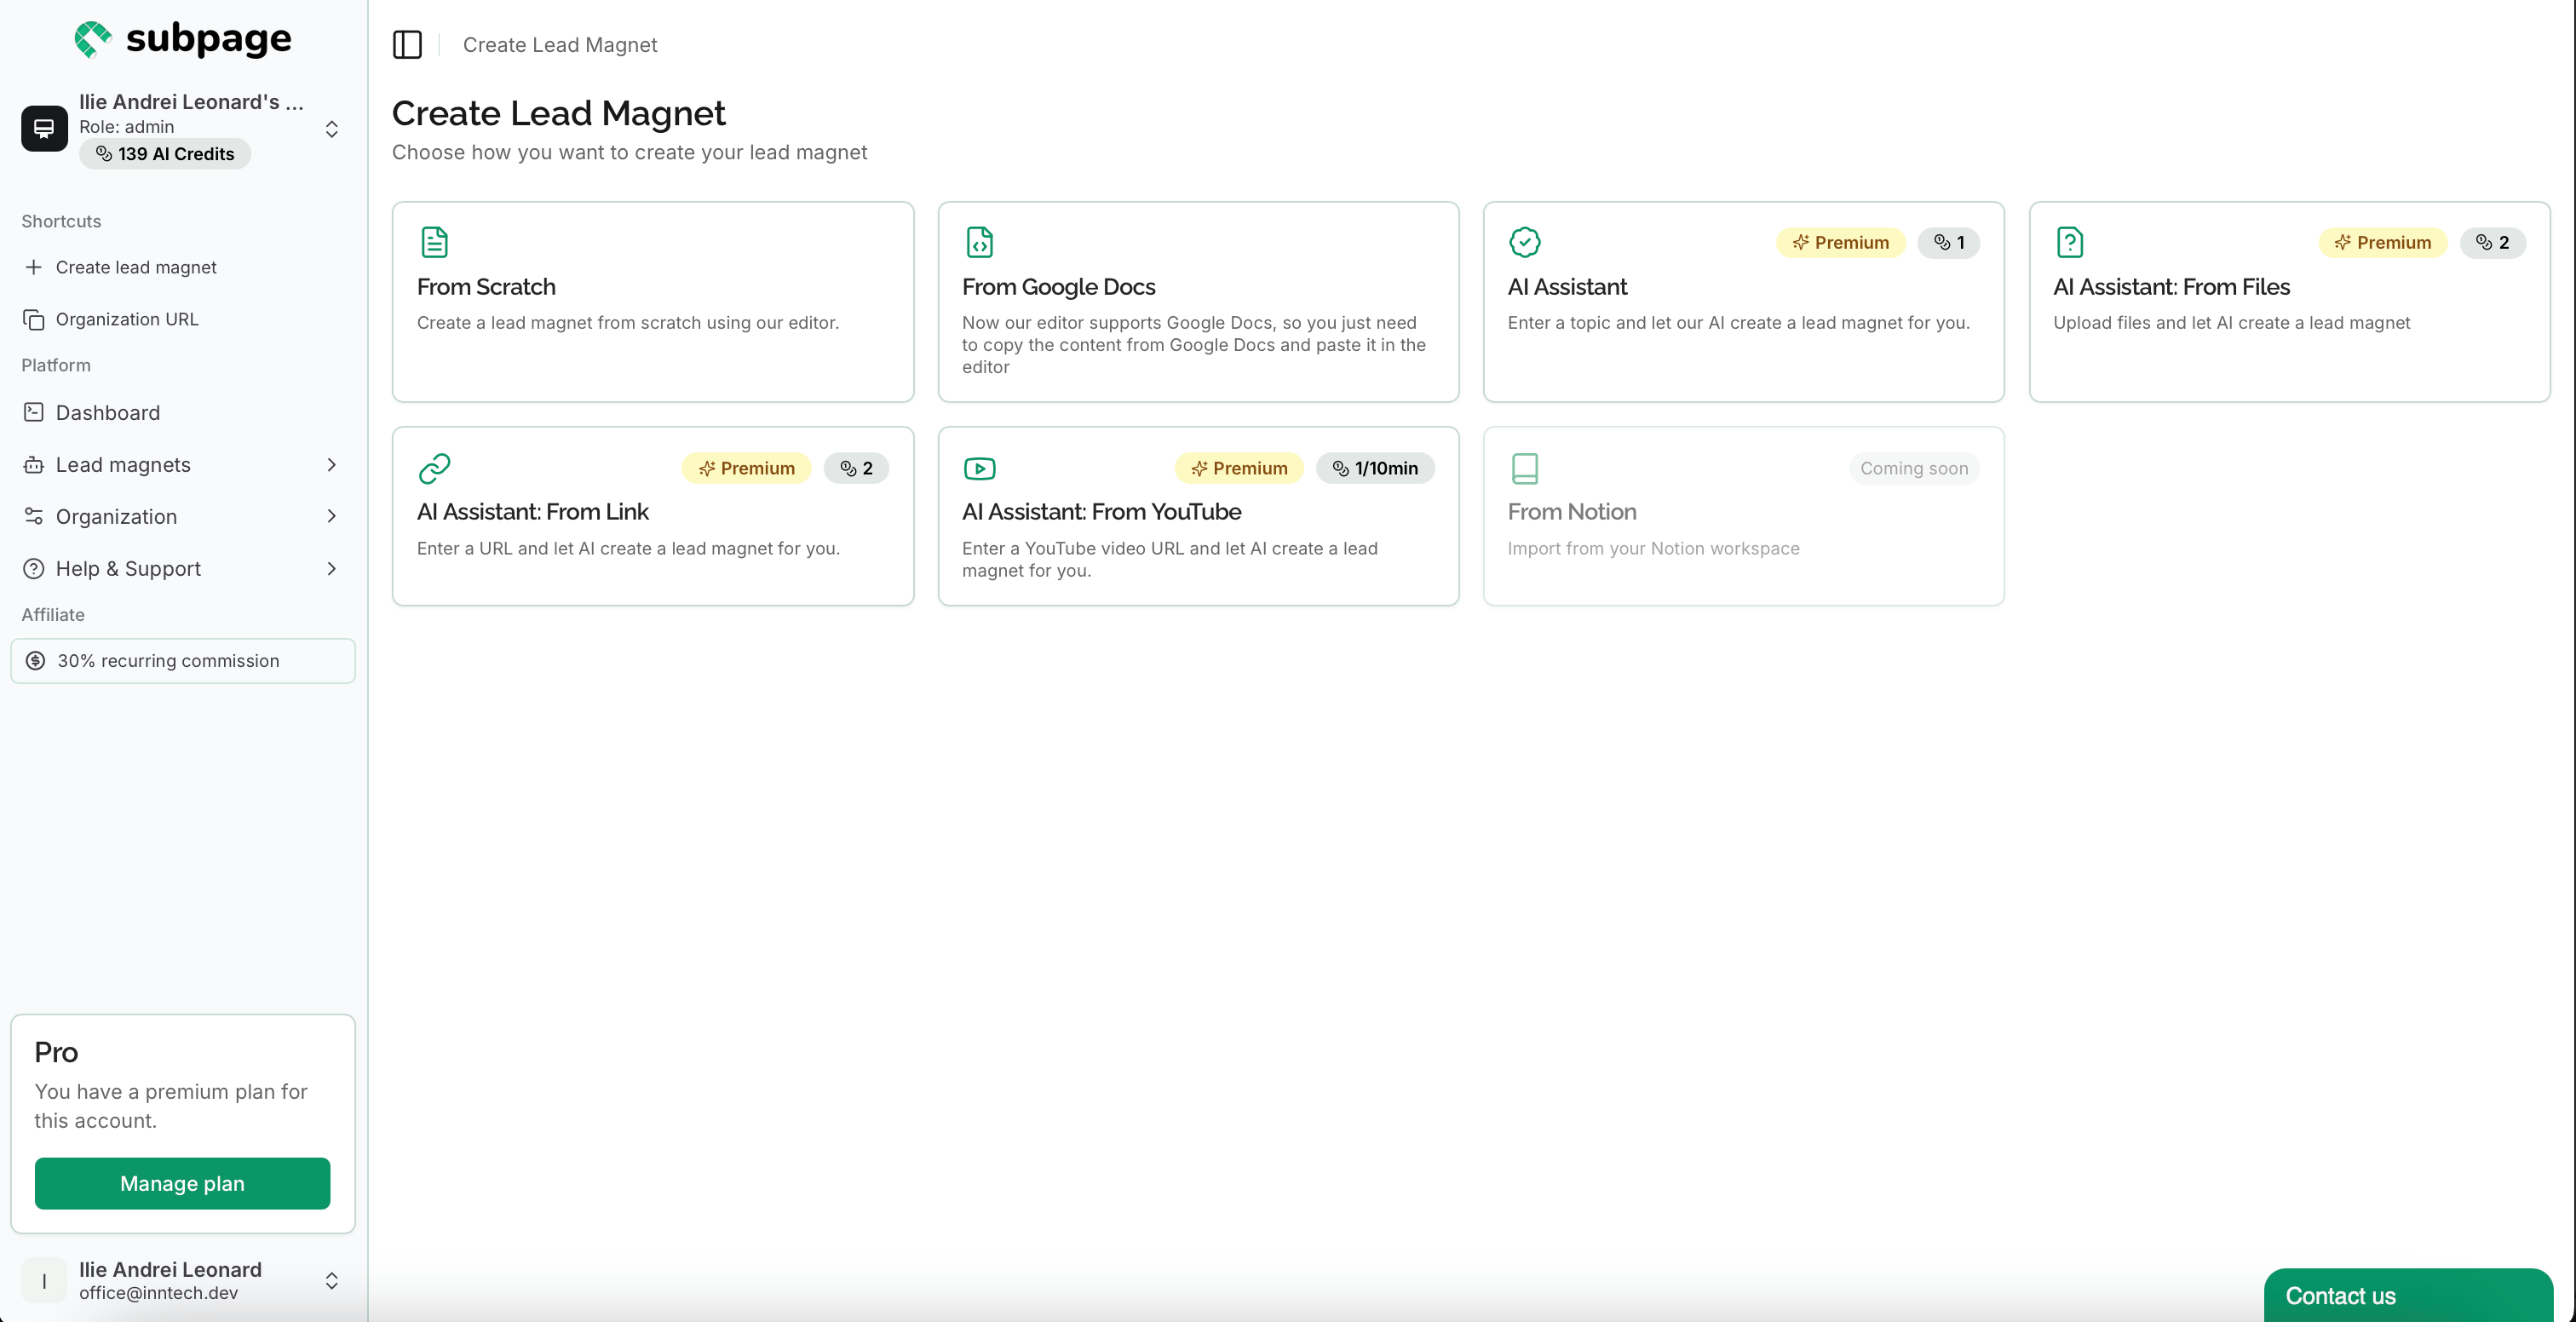Click the organization avatar icon
The image size is (2576, 1322).
[44, 128]
